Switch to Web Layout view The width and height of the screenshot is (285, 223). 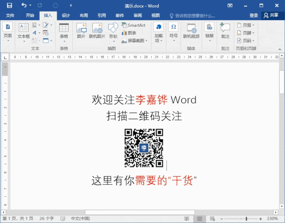[x=212, y=219]
